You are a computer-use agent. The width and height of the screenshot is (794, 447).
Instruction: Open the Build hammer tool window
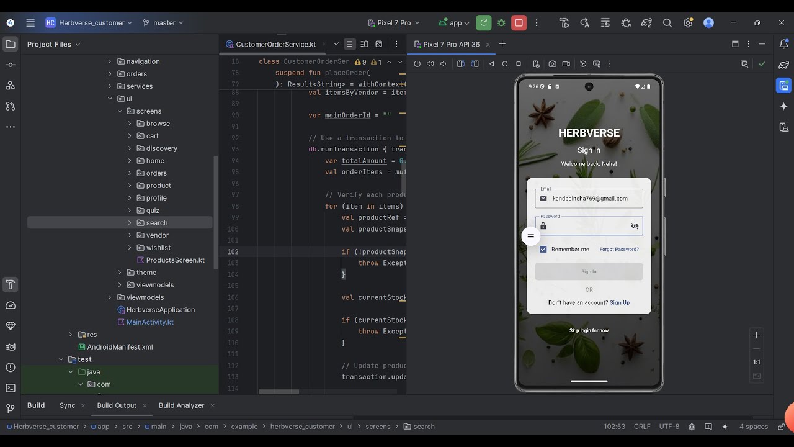11,285
